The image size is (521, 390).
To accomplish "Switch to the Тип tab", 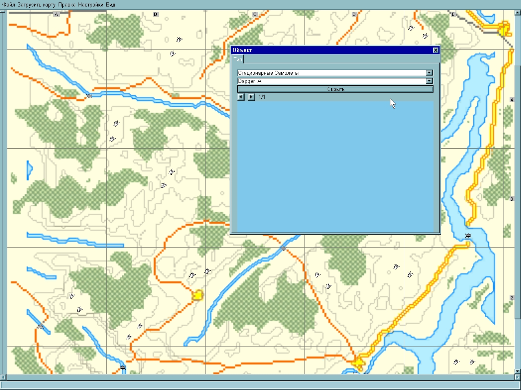I will 238,59.
